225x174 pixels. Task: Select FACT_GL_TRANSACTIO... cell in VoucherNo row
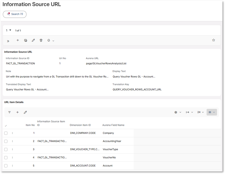(52, 158)
